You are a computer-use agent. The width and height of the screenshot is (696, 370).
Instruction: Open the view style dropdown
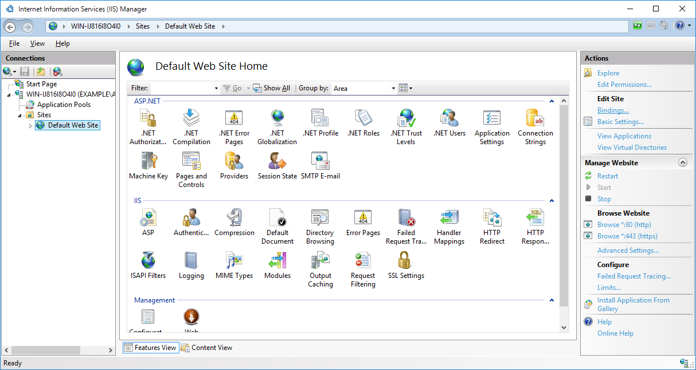point(406,88)
